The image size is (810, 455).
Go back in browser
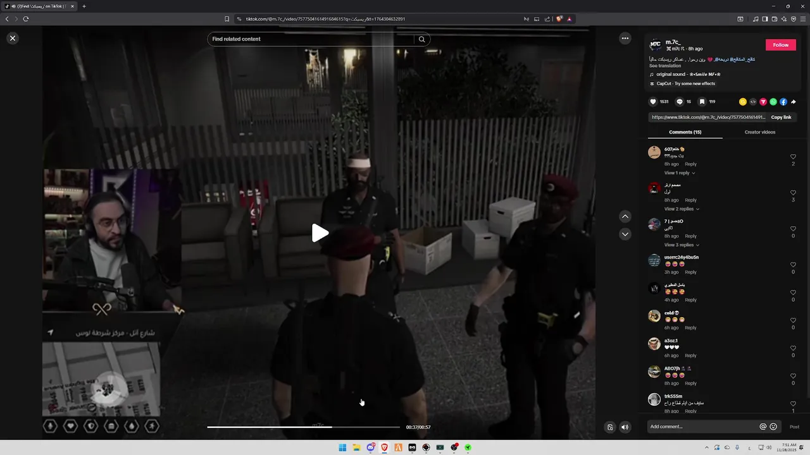(x=7, y=19)
